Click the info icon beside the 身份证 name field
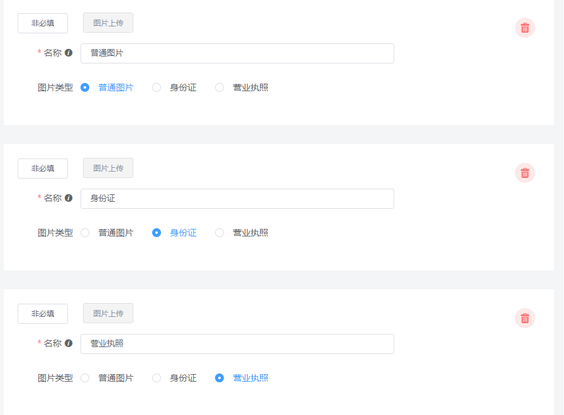 pyautogui.click(x=69, y=198)
